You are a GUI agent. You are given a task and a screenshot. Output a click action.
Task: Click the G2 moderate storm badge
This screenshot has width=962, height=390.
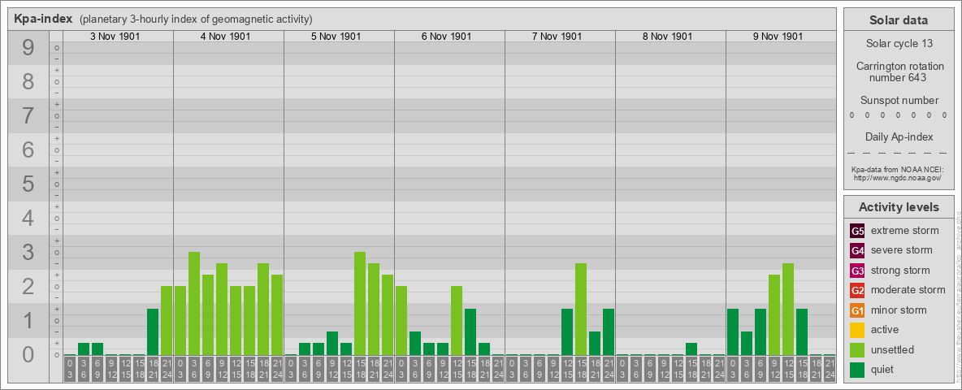coord(857,290)
